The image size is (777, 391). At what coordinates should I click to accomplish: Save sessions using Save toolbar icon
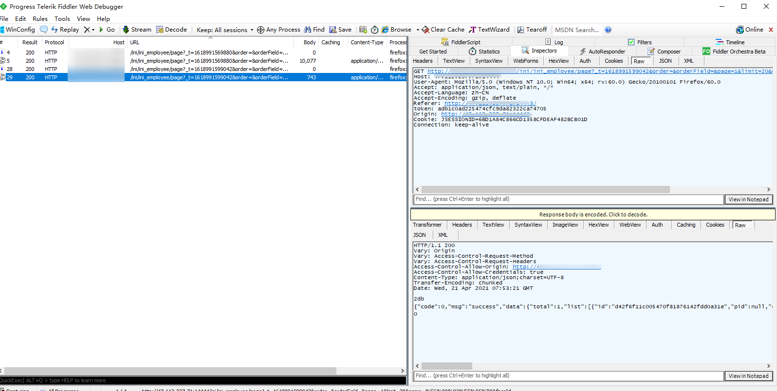pyautogui.click(x=340, y=30)
